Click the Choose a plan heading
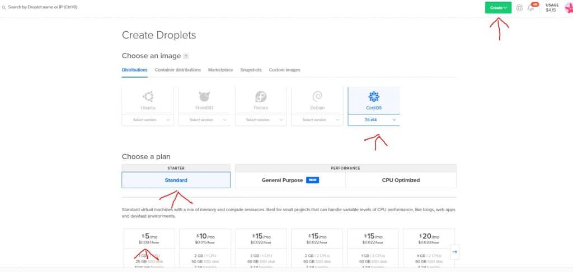This screenshot has width=573, height=272. click(x=146, y=157)
